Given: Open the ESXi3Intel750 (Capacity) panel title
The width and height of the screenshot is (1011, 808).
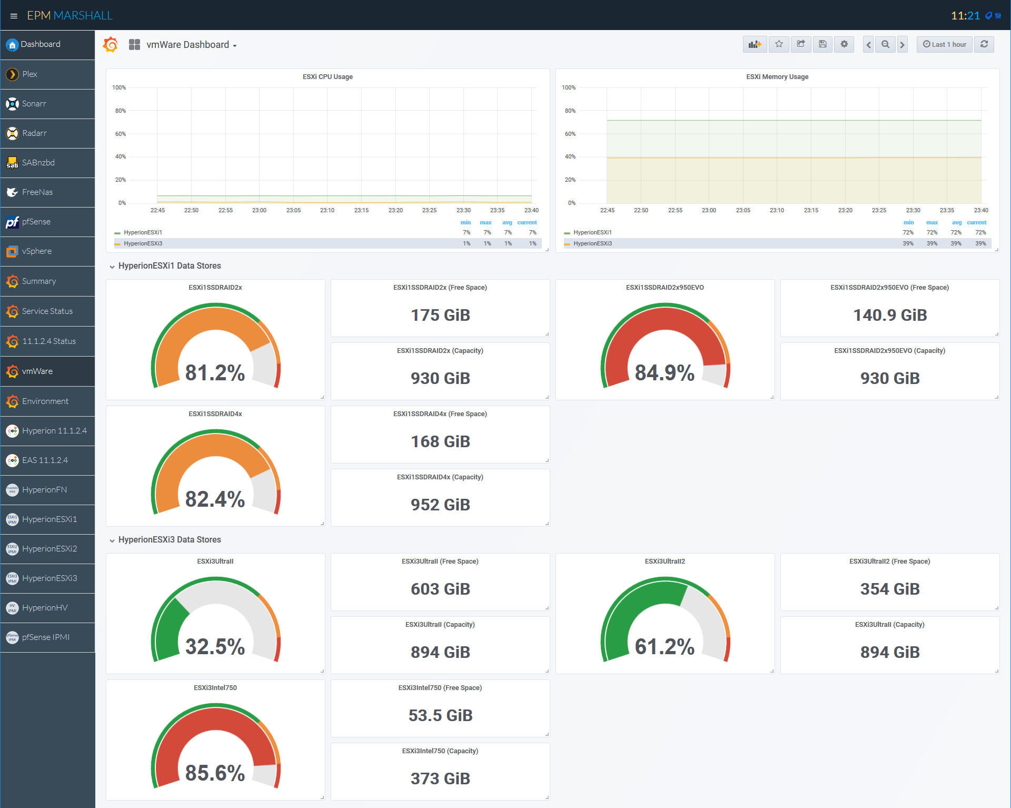Looking at the screenshot, I should 440,751.
